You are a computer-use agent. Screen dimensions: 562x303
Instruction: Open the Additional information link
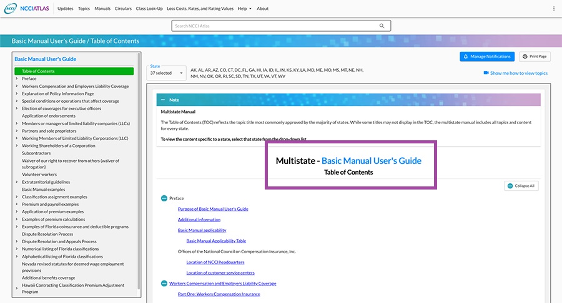point(199,219)
